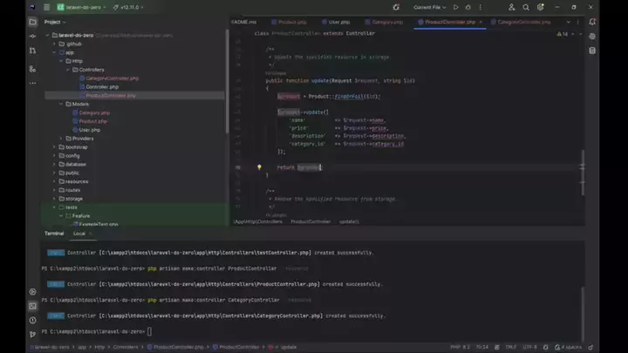The height and width of the screenshot is (353, 628).
Task: Toggle the Project tool window folder icon
Action: click(x=32, y=21)
